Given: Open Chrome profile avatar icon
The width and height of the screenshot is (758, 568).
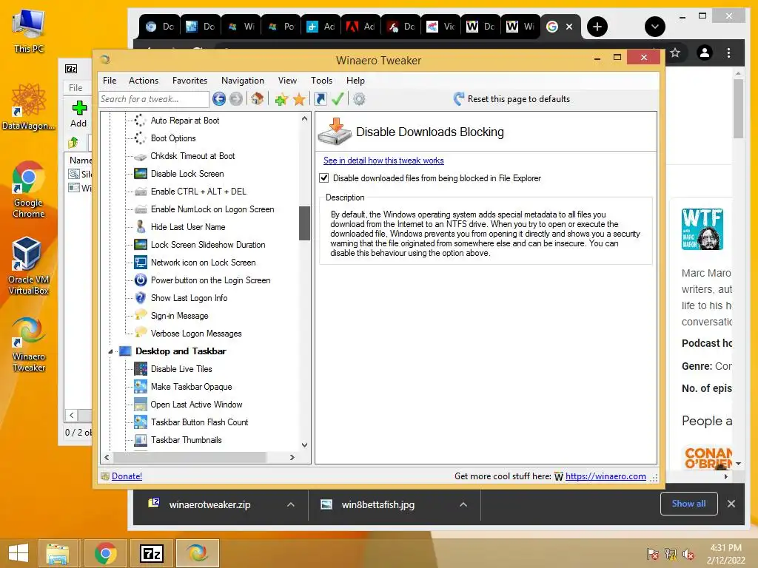Looking at the screenshot, I should (705, 53).
